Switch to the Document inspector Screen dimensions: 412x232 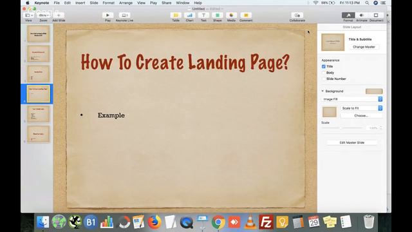point(376,15)
